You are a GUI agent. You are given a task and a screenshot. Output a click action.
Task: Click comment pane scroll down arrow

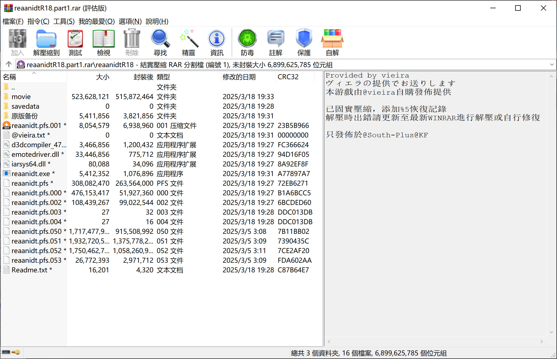(x=551, y=332)
